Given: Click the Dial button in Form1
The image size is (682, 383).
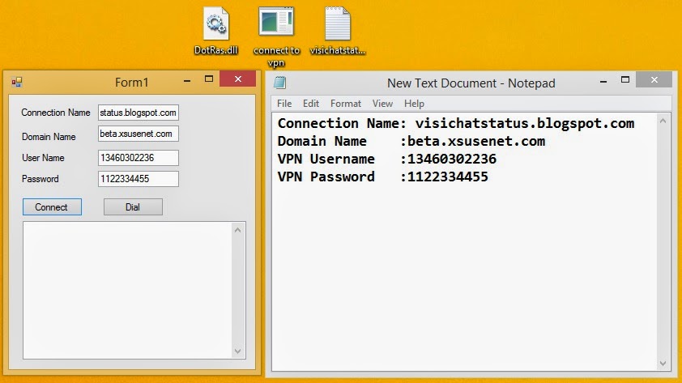Looking at the screenshot, I should [133, 207].
